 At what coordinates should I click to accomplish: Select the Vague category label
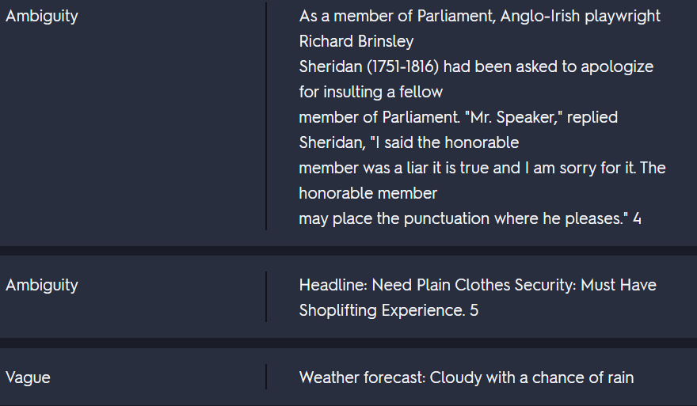[x=28, y=378]
